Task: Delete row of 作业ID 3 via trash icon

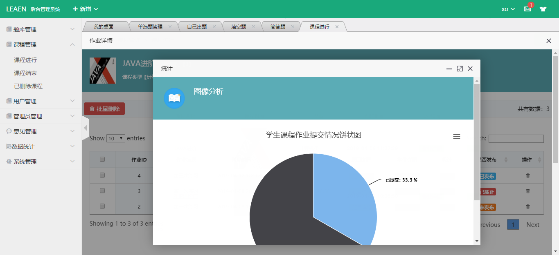Action: 528,191
